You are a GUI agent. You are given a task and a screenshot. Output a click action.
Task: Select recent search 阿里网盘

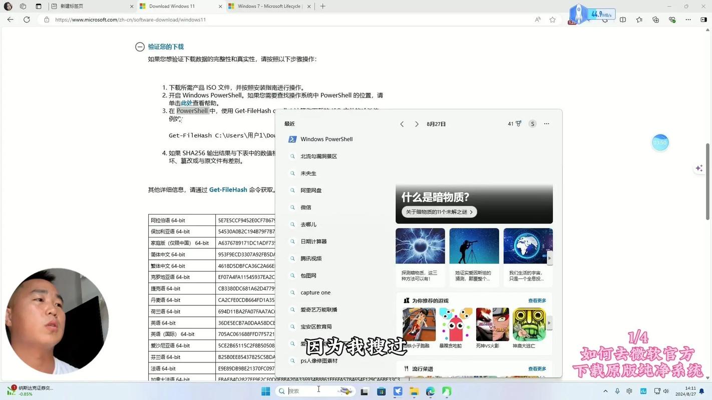tap(332, 190)
